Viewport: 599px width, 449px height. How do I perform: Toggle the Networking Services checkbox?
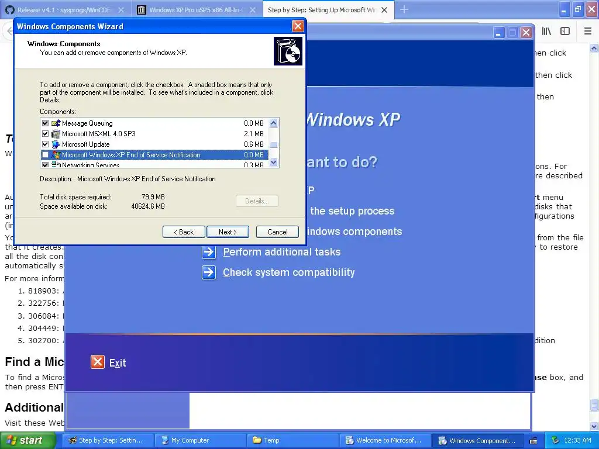(x=46, y=165)
